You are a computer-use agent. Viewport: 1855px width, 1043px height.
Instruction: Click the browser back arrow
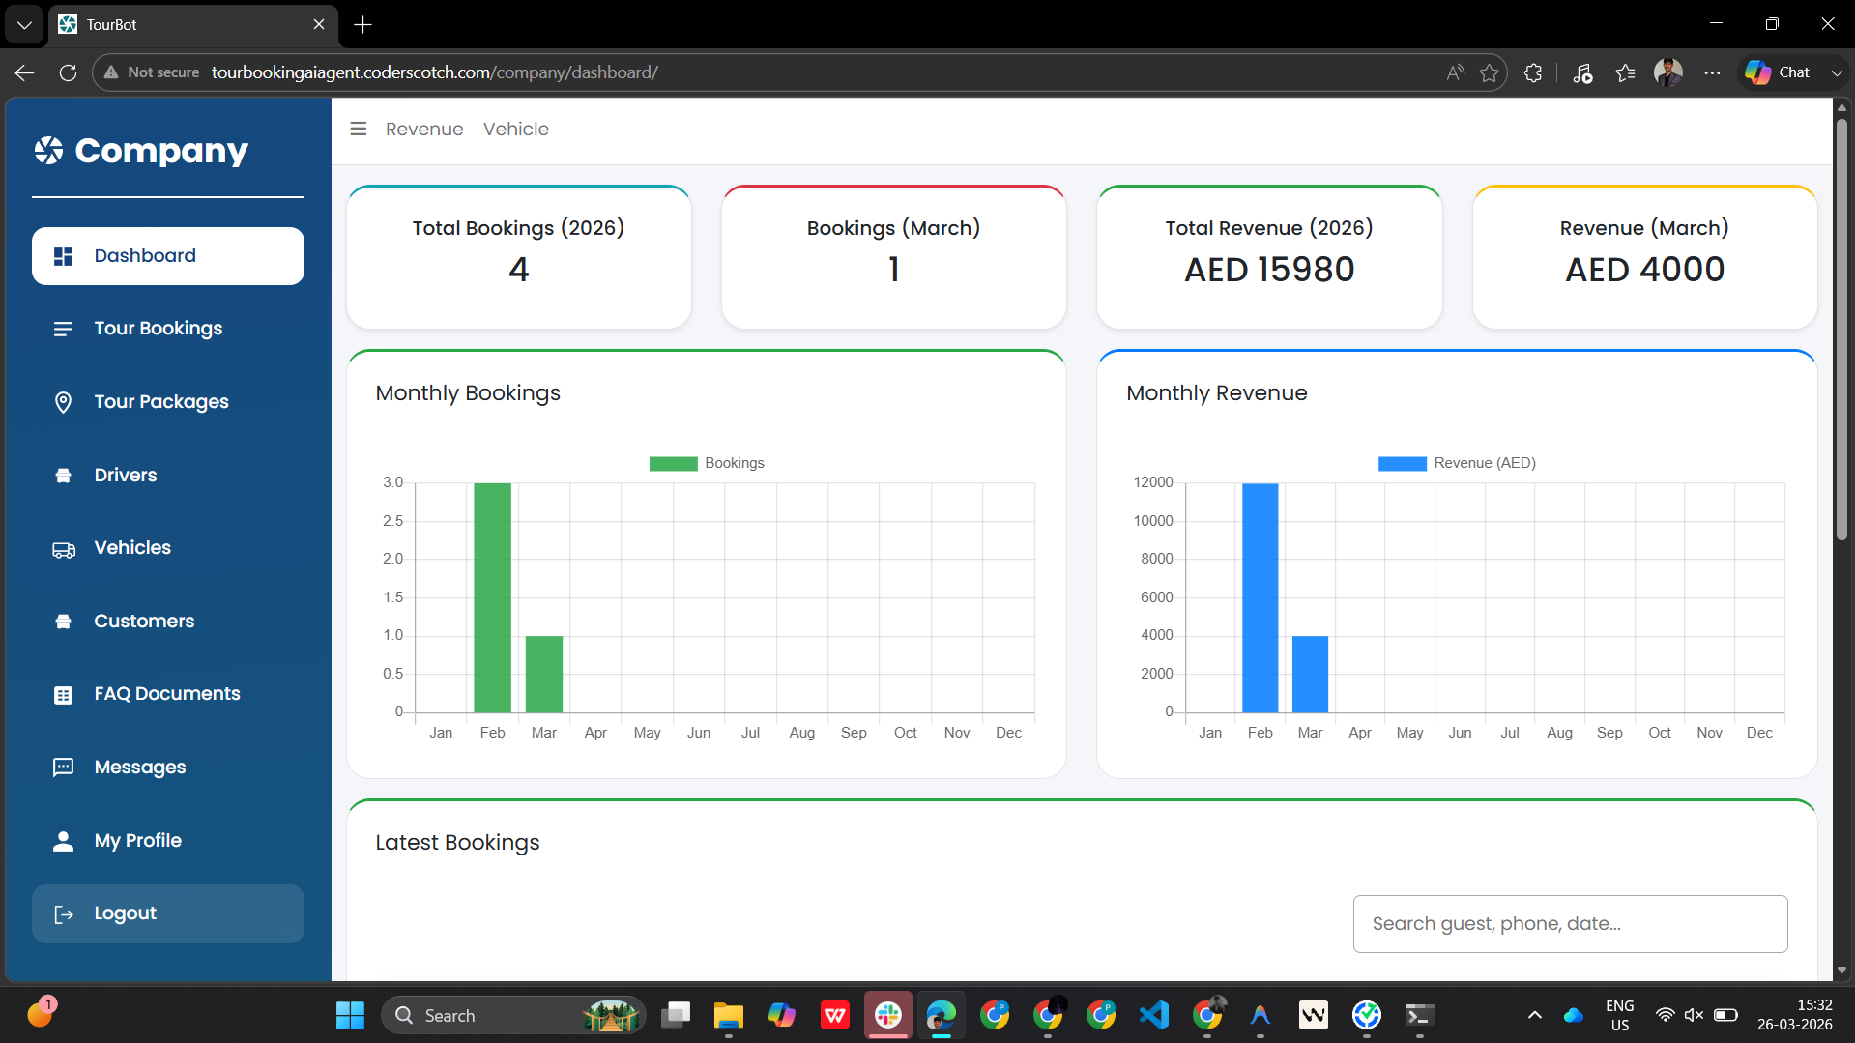(x=25, y=72)
